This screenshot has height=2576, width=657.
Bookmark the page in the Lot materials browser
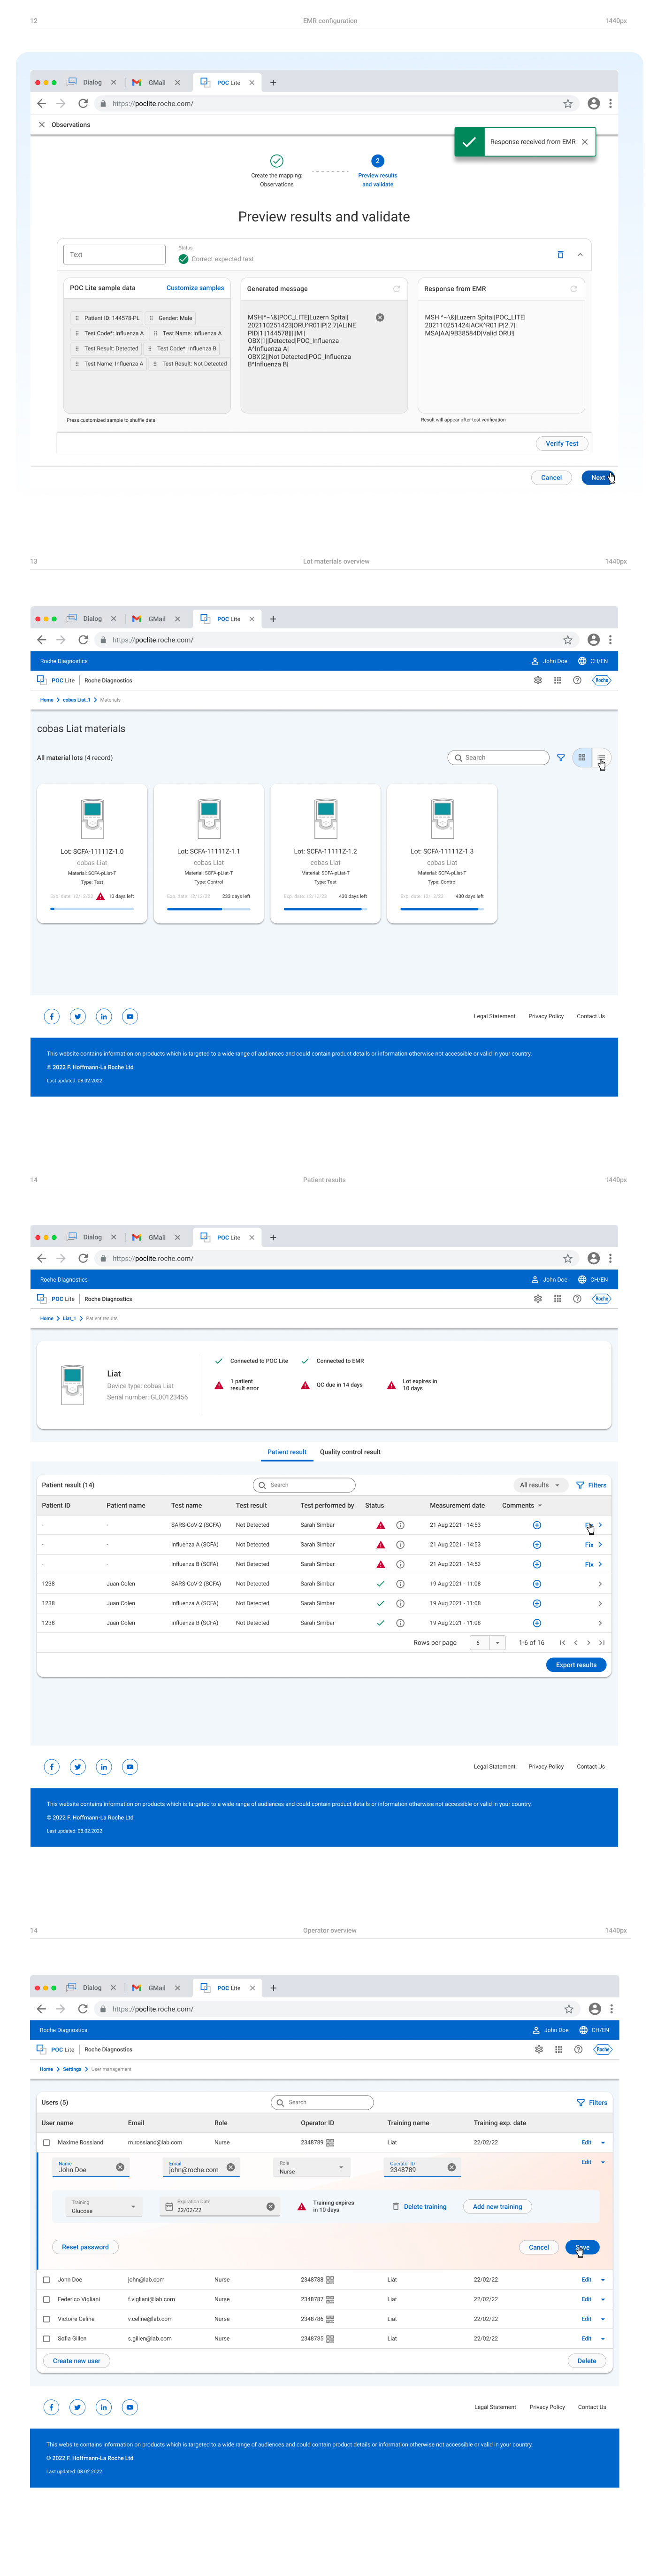click(568, 640)
